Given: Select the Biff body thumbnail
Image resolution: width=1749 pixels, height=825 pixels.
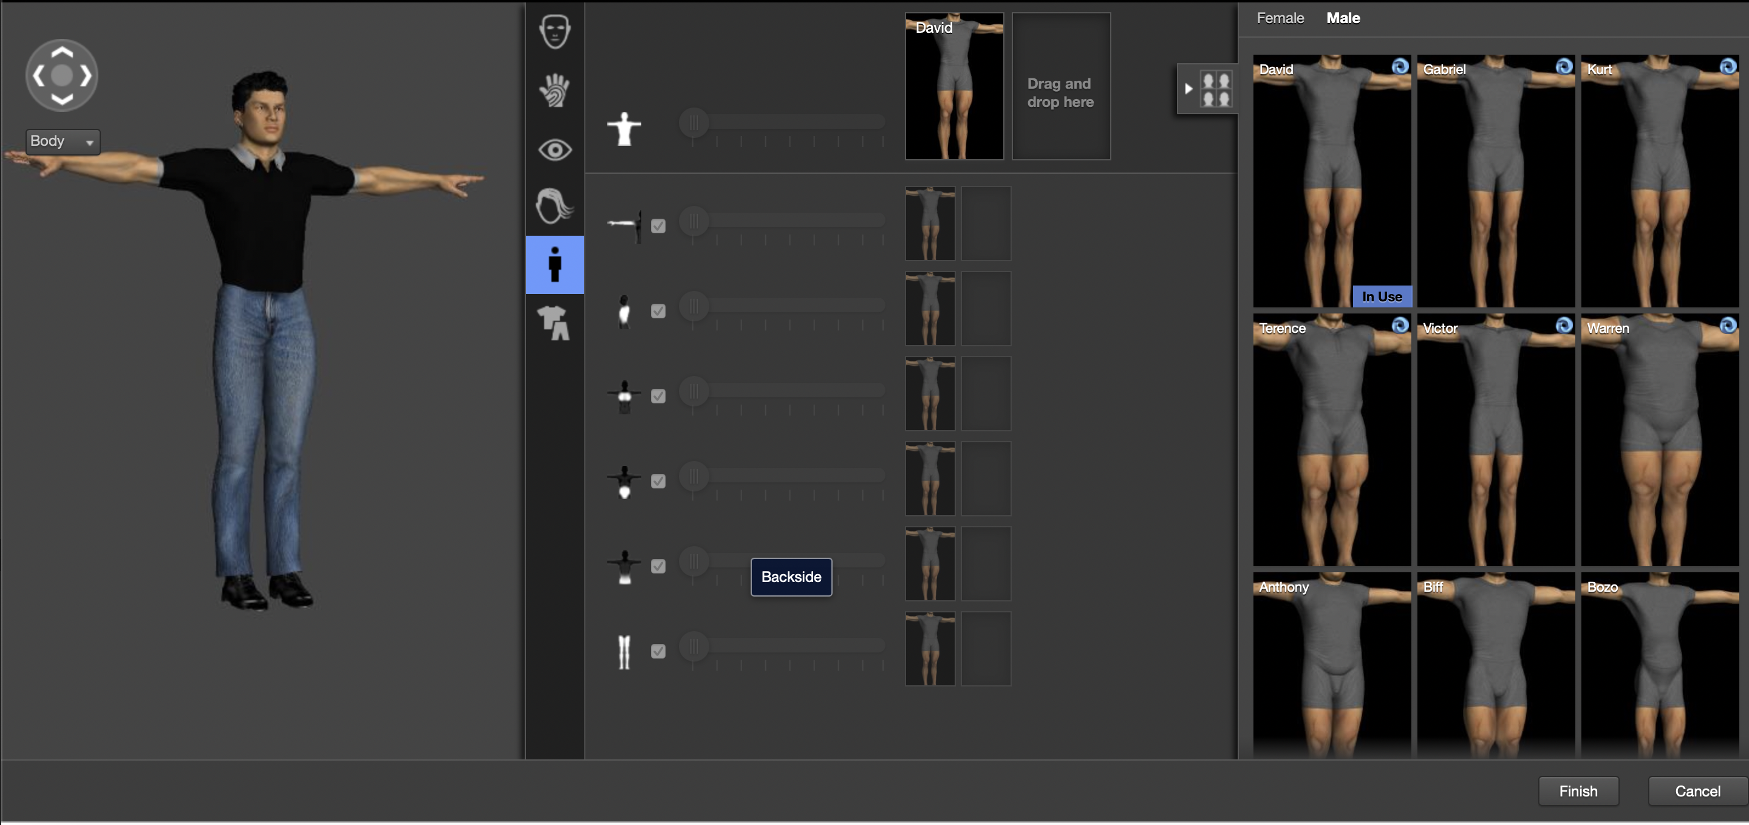Looking at the screenshot, I should point(1496,665).
